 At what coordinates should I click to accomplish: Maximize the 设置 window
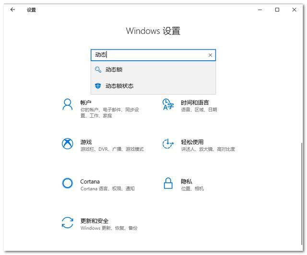tap(277, 10)
